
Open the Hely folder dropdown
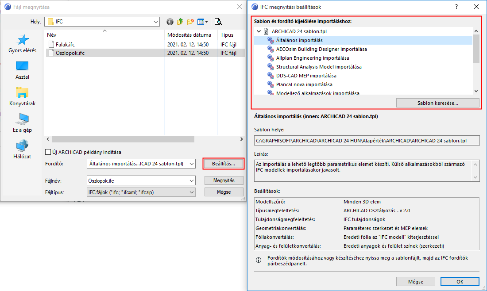click(x=155, y=22)
